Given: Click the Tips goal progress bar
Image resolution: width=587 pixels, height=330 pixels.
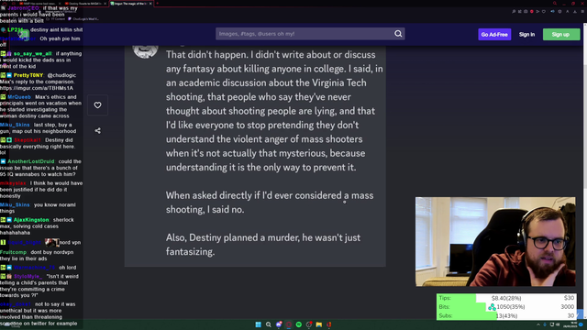Looking at the screenshot, I should point(506,298).
